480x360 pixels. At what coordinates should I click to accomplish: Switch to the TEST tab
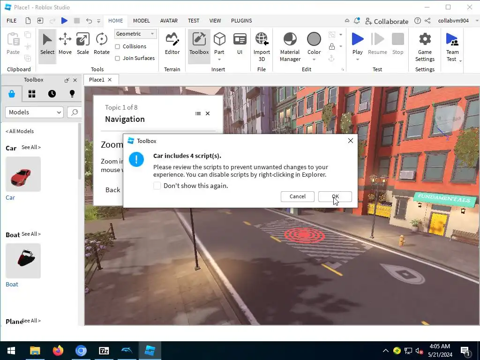click(x=194, y=21)
